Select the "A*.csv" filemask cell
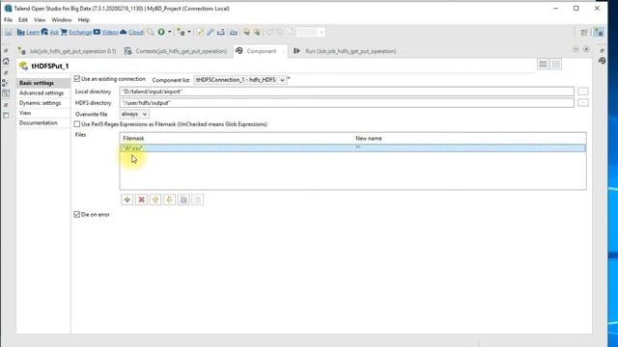The width and height of the screenshot is (618, 347). [x=236, y=147]
